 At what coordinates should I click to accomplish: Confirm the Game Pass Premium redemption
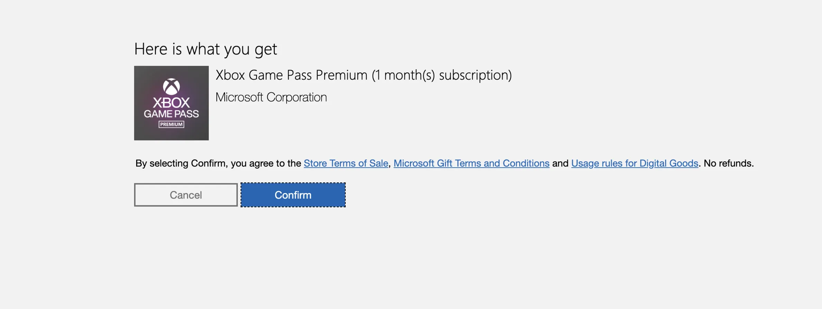pos(293,195)
